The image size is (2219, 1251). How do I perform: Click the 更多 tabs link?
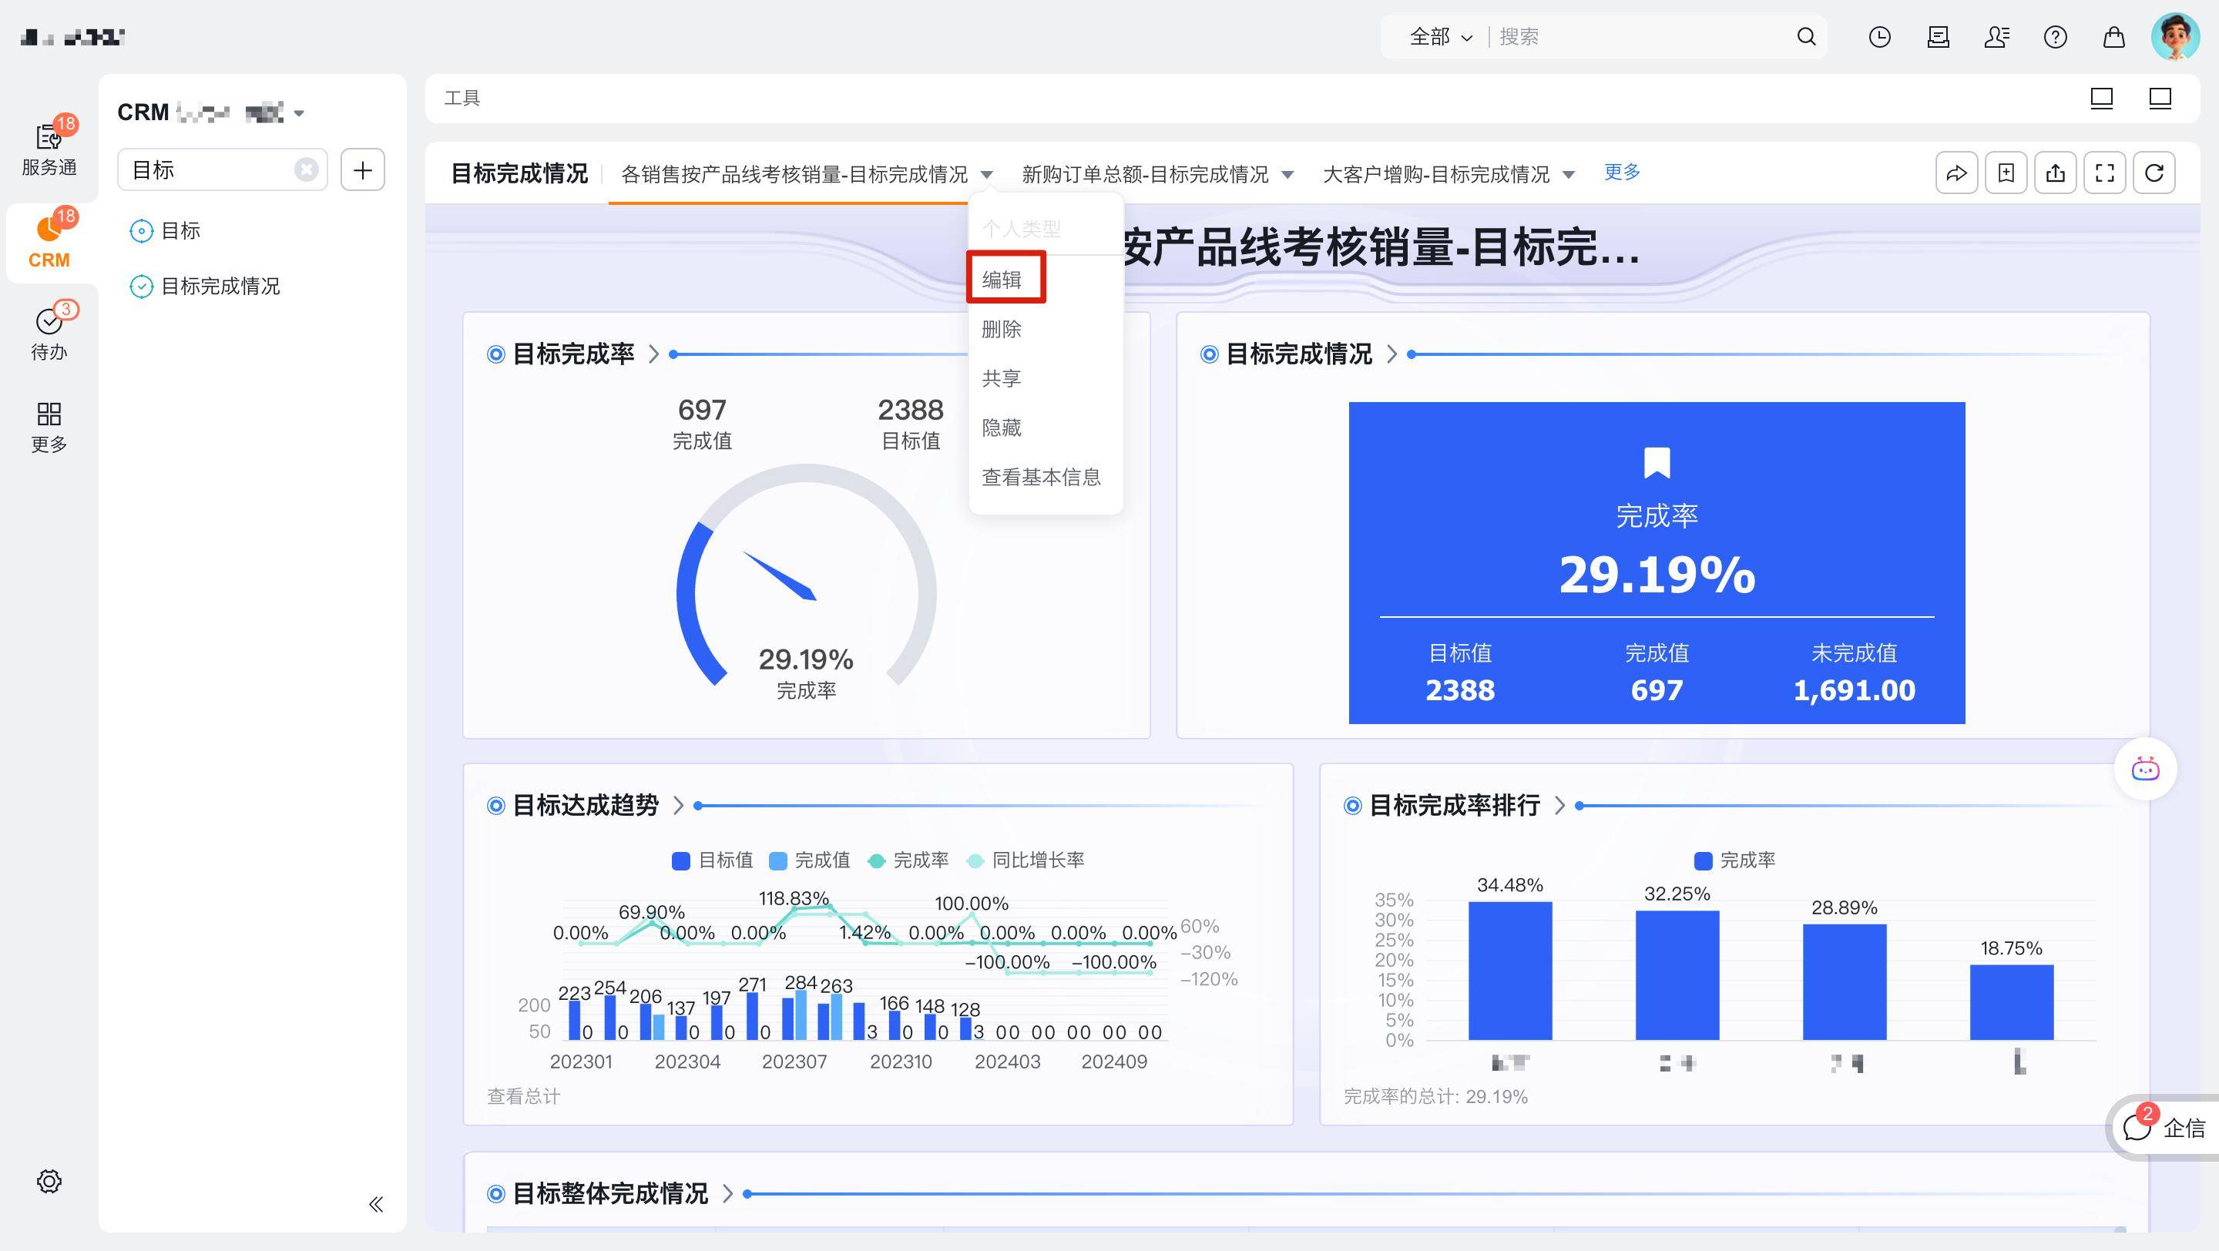pyautogui.click(x=1621, y=173)
